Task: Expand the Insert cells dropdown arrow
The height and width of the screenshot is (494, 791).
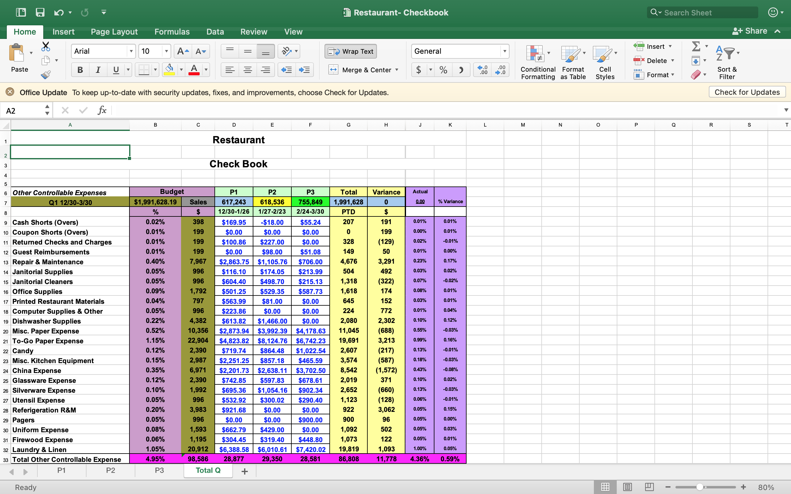Action: (x=670, y=46)
